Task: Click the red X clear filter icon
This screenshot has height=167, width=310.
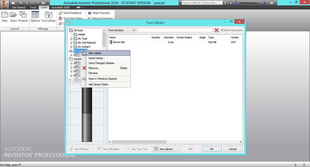Action: [216, 30]
